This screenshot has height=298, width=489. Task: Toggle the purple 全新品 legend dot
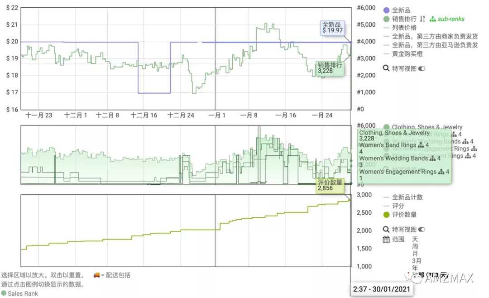coord(386,10)
